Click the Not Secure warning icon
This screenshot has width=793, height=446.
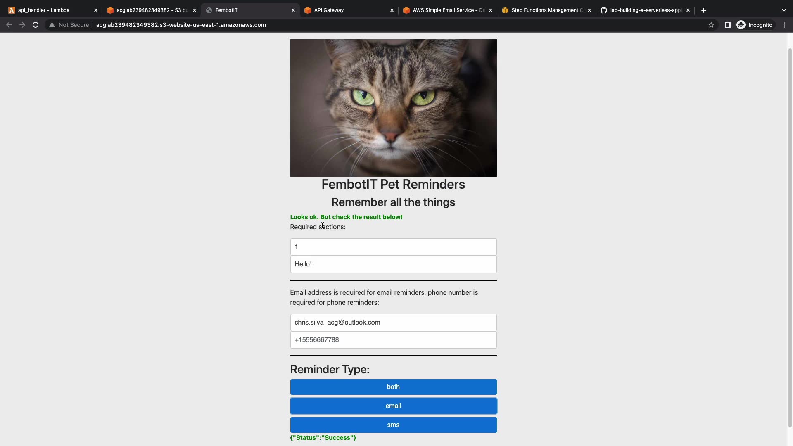coord(52,25)
